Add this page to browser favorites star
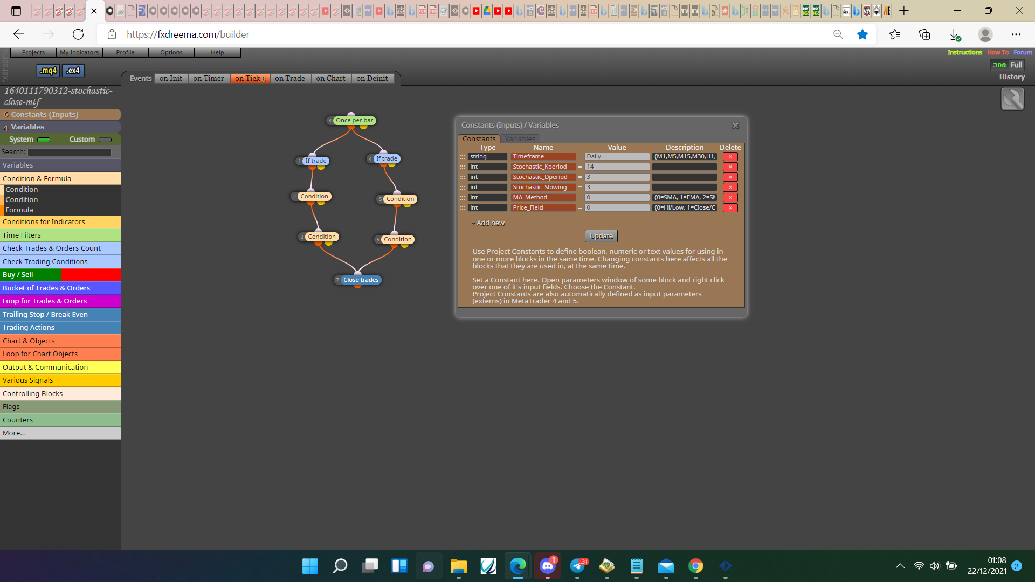The height and width of the screenshot is (582, 1035). pyautogui.click(x=862, y=34)
